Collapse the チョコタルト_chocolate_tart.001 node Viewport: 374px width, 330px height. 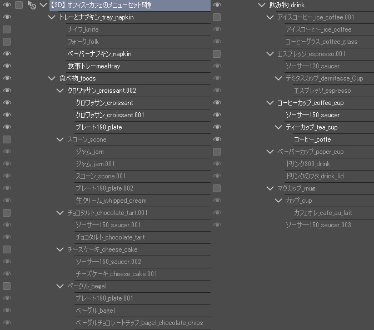click(x=60, y=212)
